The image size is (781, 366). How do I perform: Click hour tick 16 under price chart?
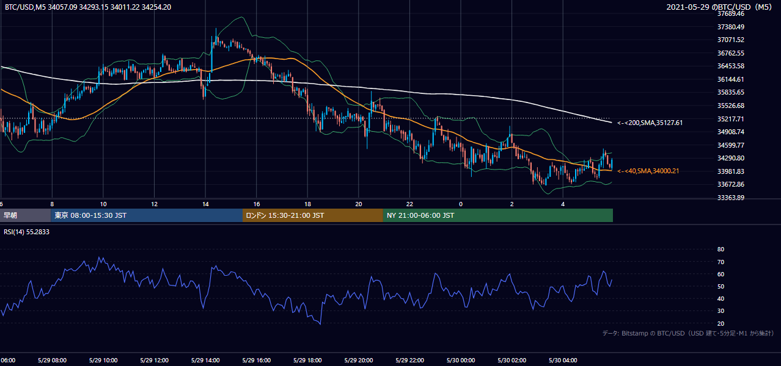click(x=256, y=204)
